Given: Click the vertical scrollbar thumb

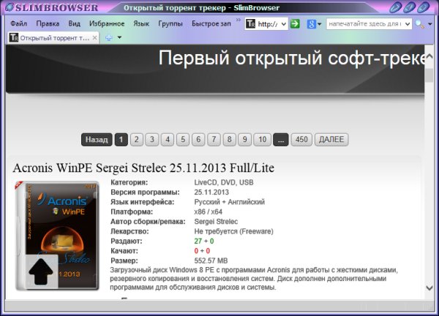Looking at the screenshot, I should [429, 75].
